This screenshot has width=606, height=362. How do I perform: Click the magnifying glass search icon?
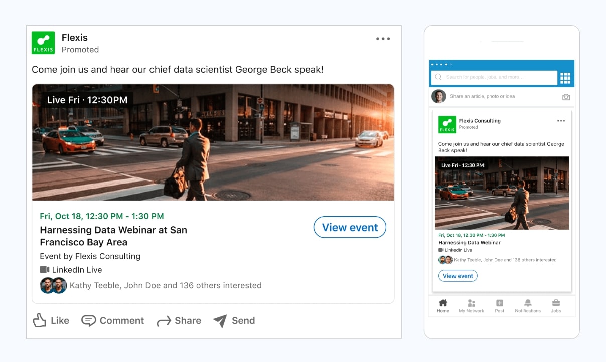[438, 78]
